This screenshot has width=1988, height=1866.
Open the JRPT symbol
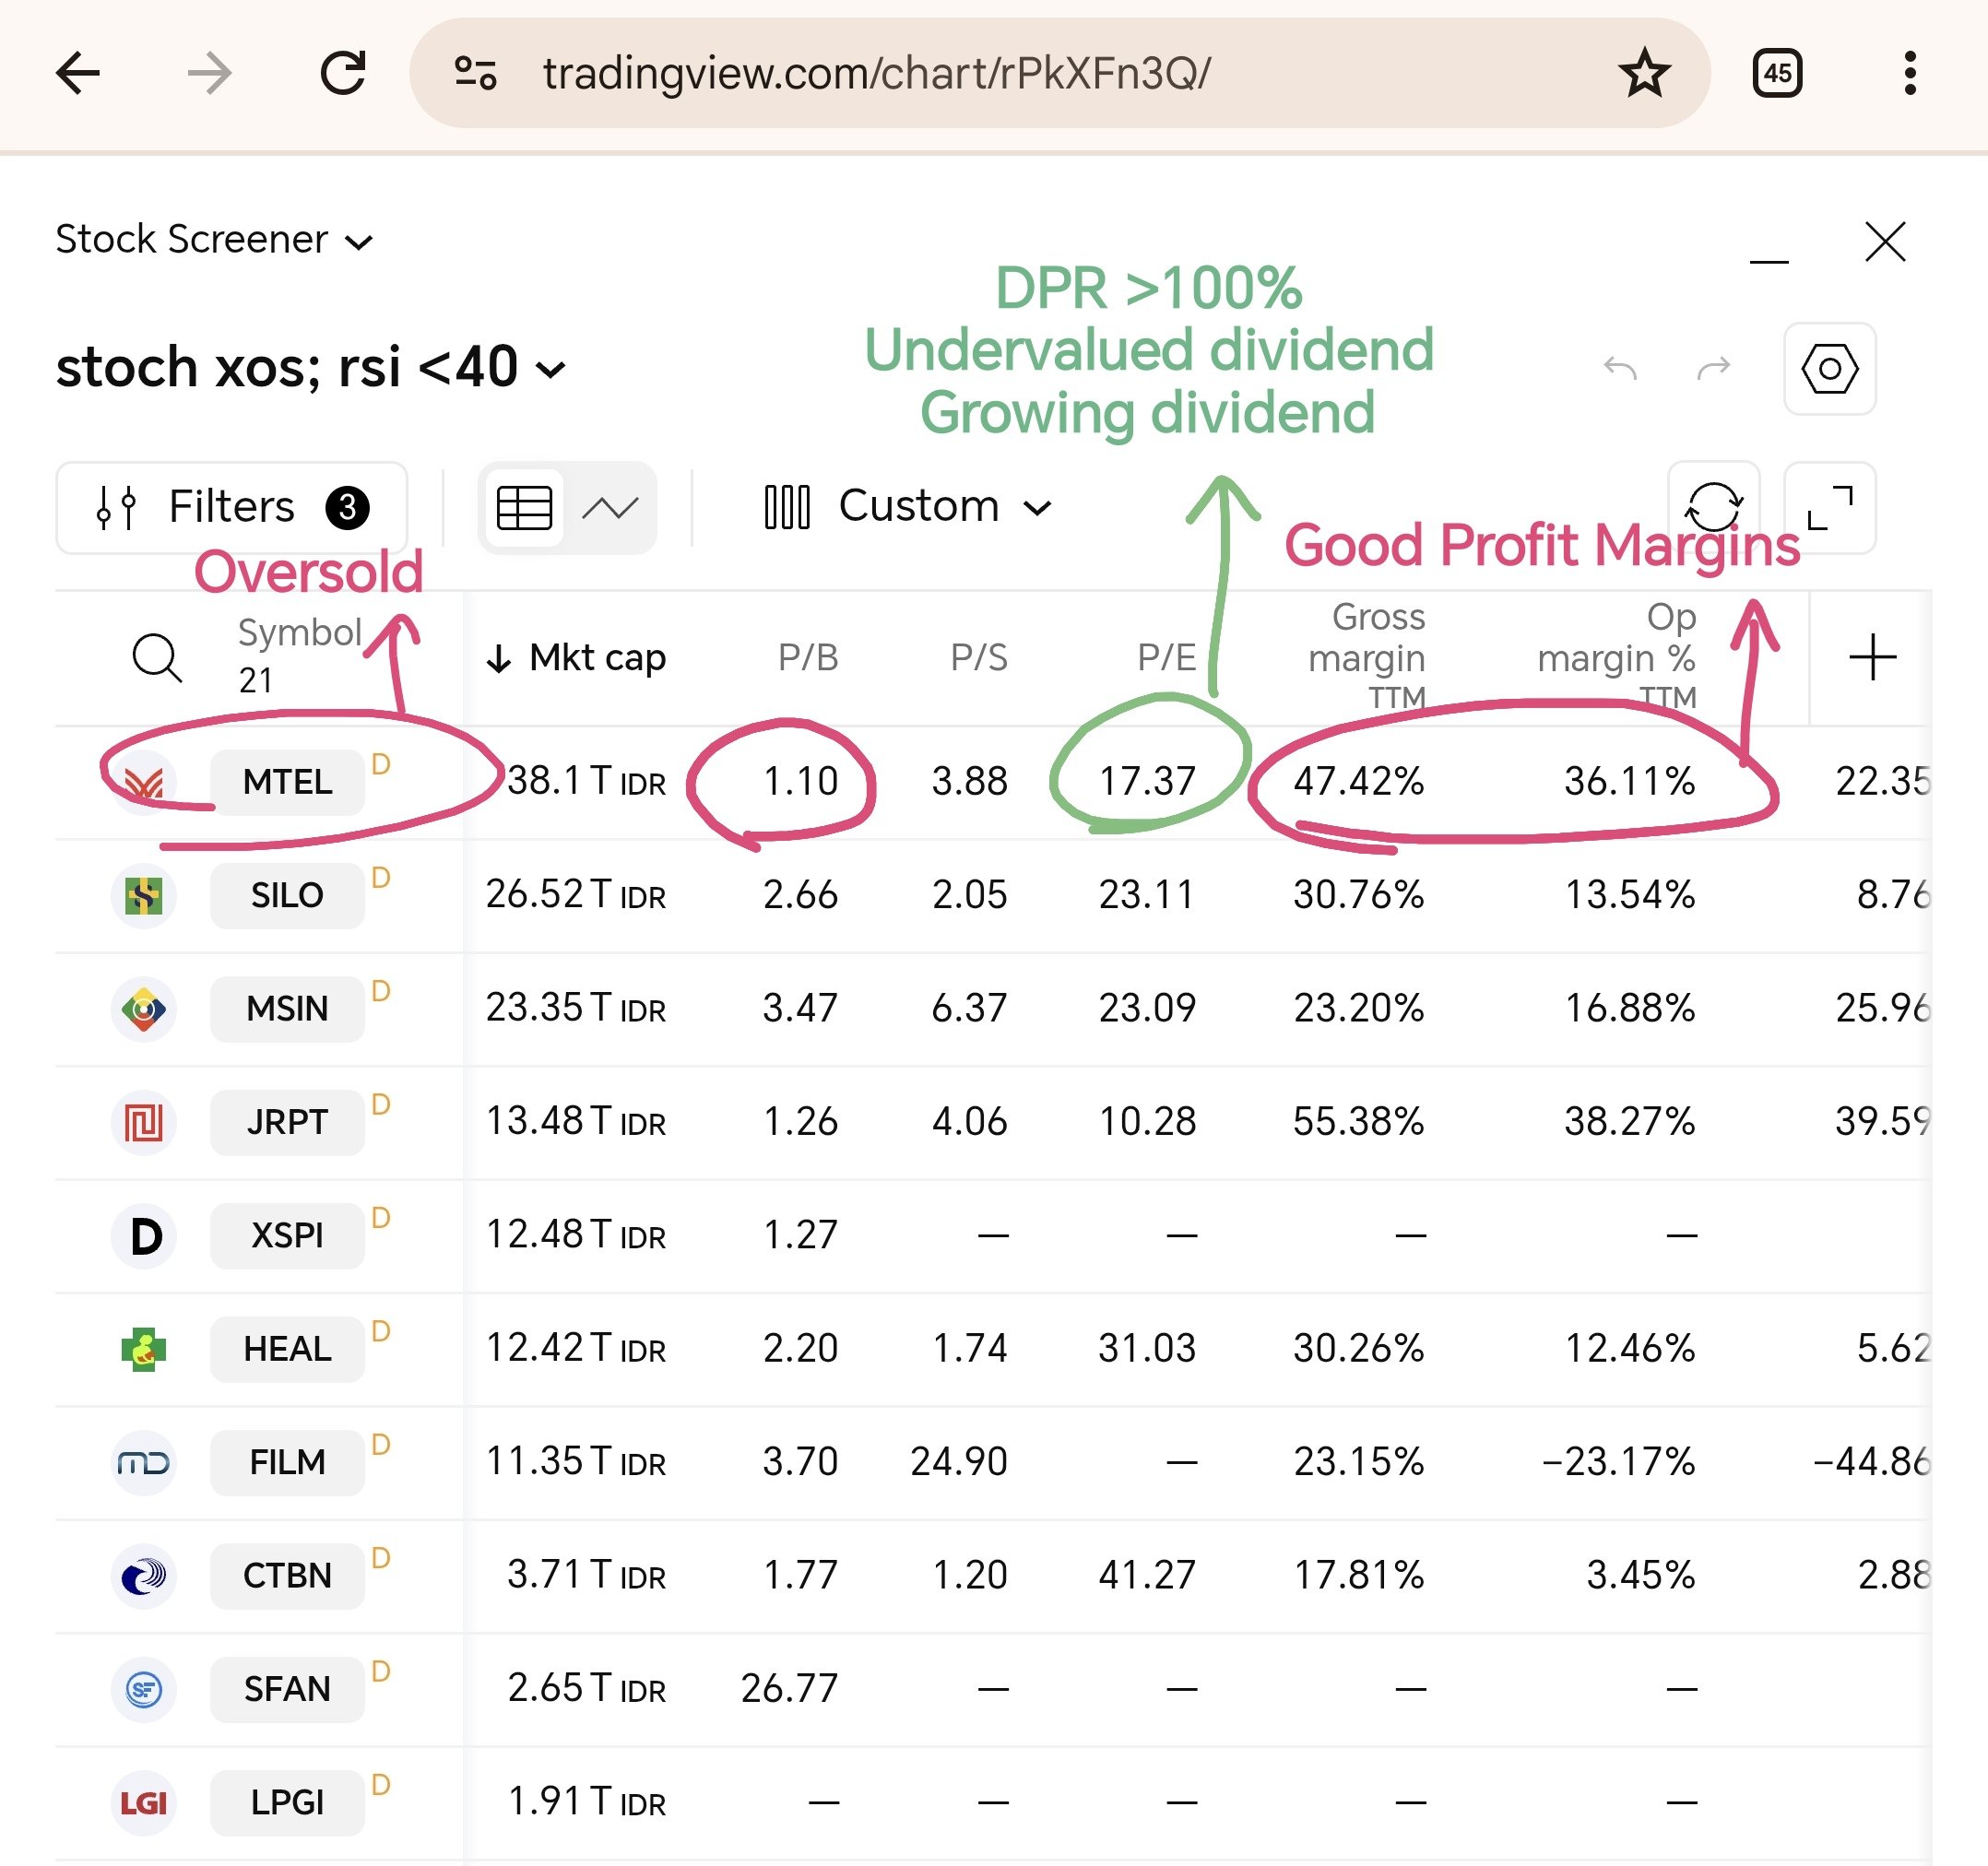287,1122
